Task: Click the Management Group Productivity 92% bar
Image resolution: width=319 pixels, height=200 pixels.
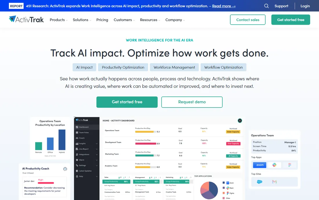Action: tap(147, 181)
